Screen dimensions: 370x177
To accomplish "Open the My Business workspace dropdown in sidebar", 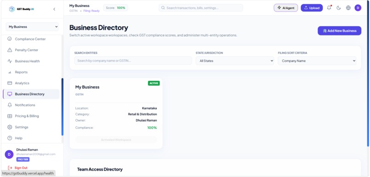I will point(32,27).
